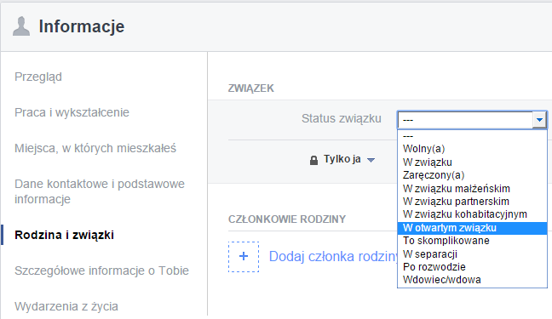Screen dimensions: 552x319
Task: Open Wydarzenia z życia section
Action: (x=66, y=306)
